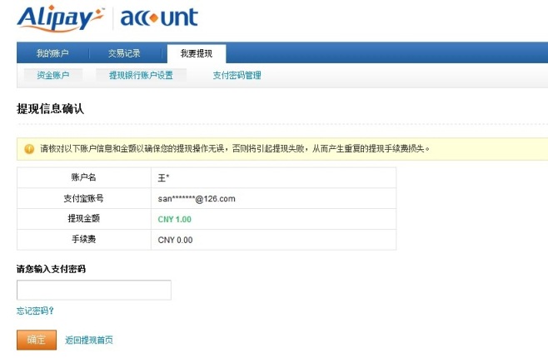Open 支付密码管理 page

click(237, 75)
